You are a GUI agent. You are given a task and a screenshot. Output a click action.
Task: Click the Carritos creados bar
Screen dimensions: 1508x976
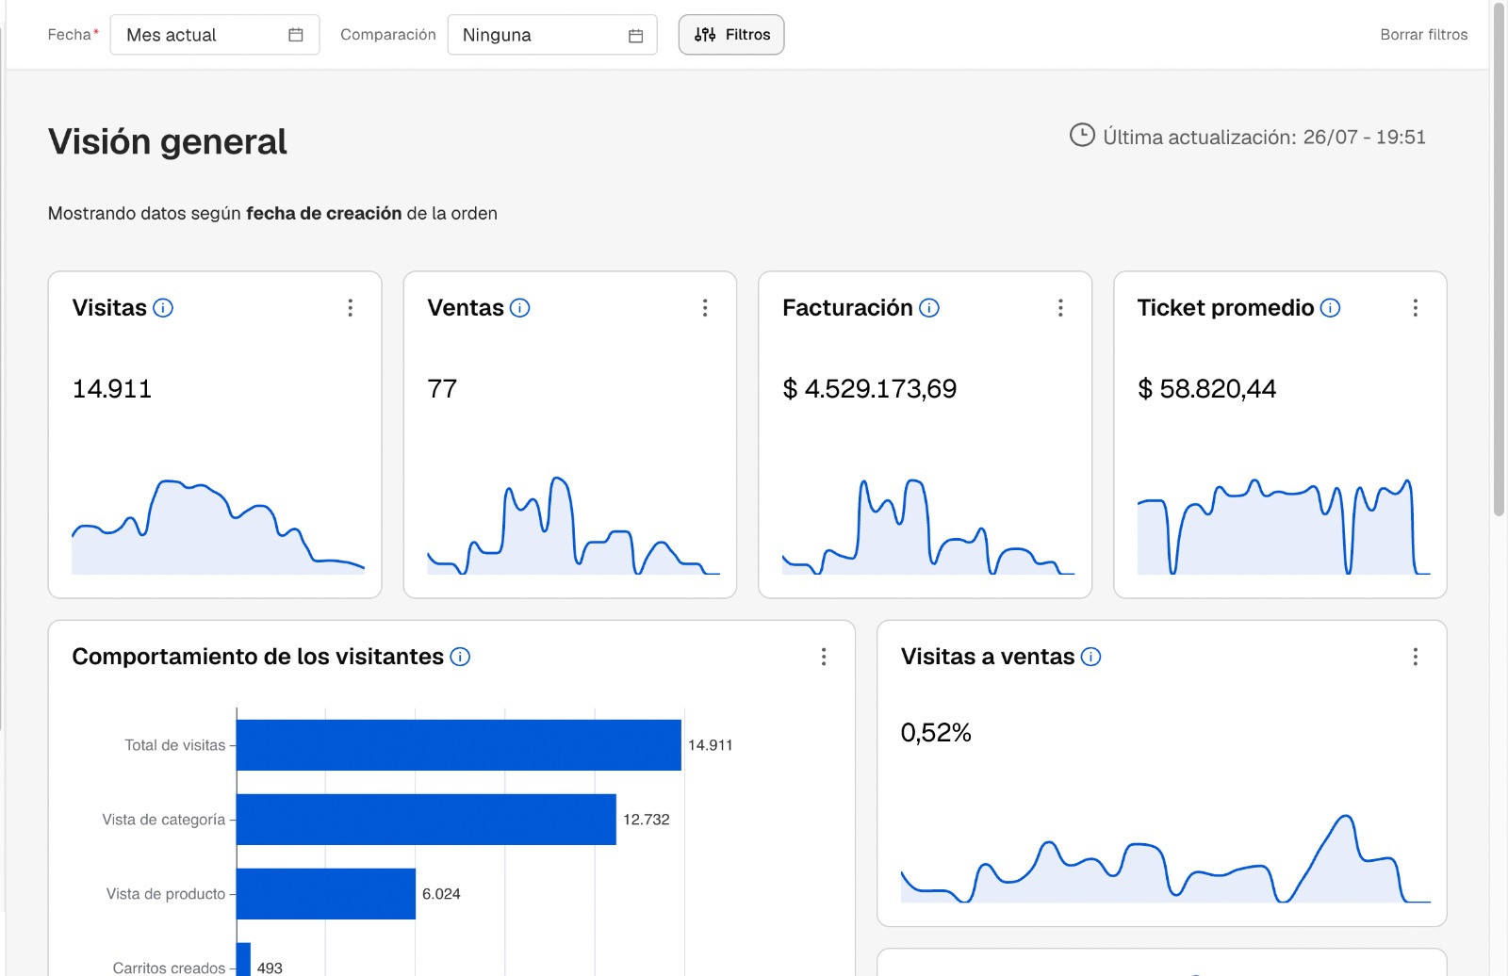click(243, 959)
